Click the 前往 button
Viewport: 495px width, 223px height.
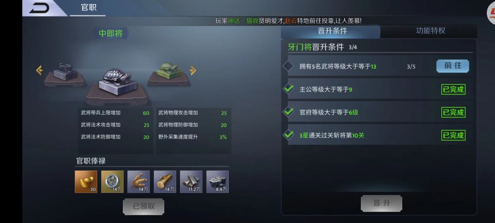coord(453,66)
